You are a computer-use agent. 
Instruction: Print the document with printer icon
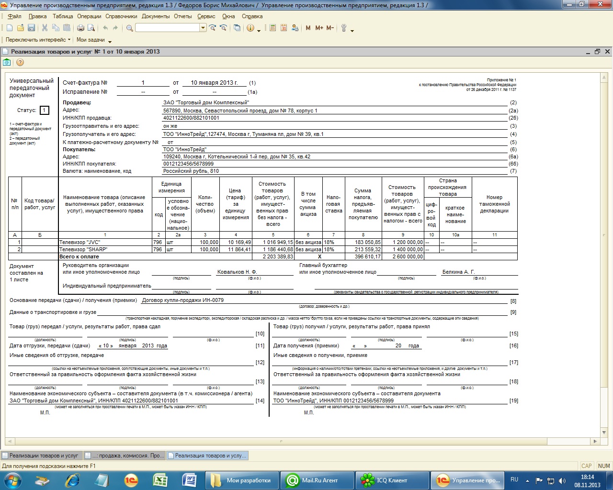coord(80,28)
